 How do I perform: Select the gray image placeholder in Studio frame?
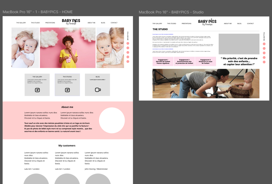pyautogui.click(x=239, y=44)
